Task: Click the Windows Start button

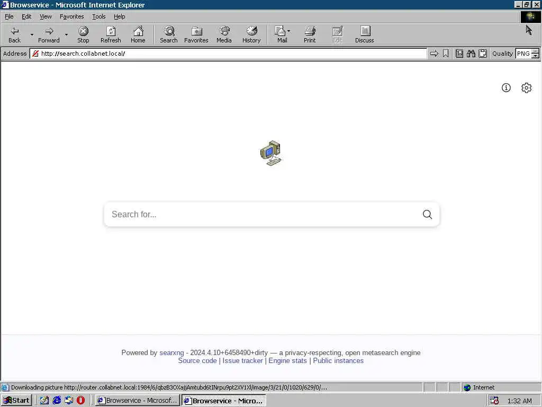Action: pyautogui.click(x=16, y=401)
